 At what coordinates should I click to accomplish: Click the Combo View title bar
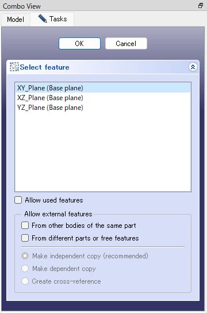coord(99,6)
